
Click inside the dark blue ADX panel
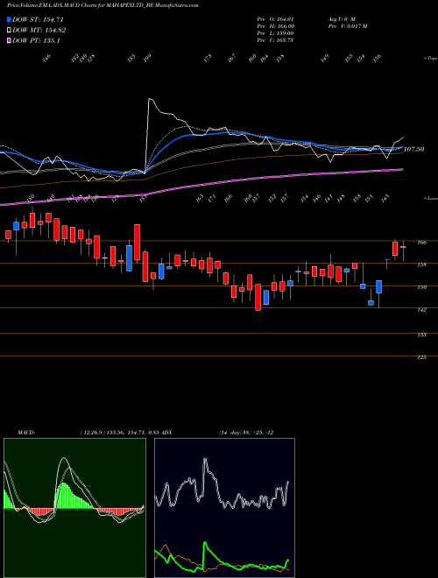[x=224, y=508]
